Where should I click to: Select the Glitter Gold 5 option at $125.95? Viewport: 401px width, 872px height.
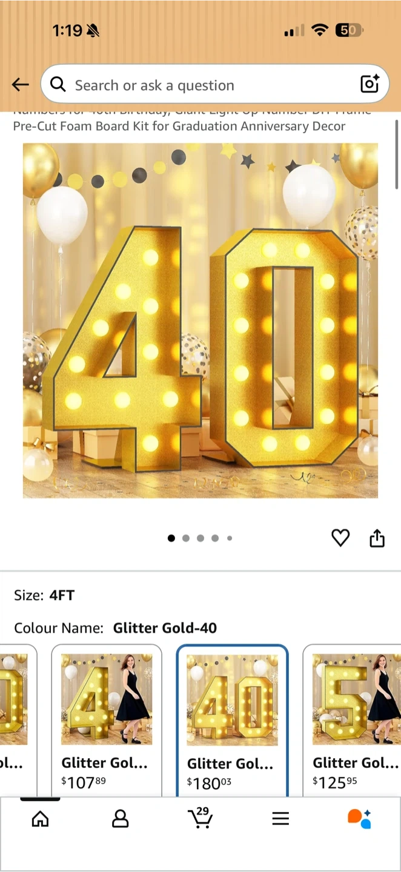coord(352,721)
